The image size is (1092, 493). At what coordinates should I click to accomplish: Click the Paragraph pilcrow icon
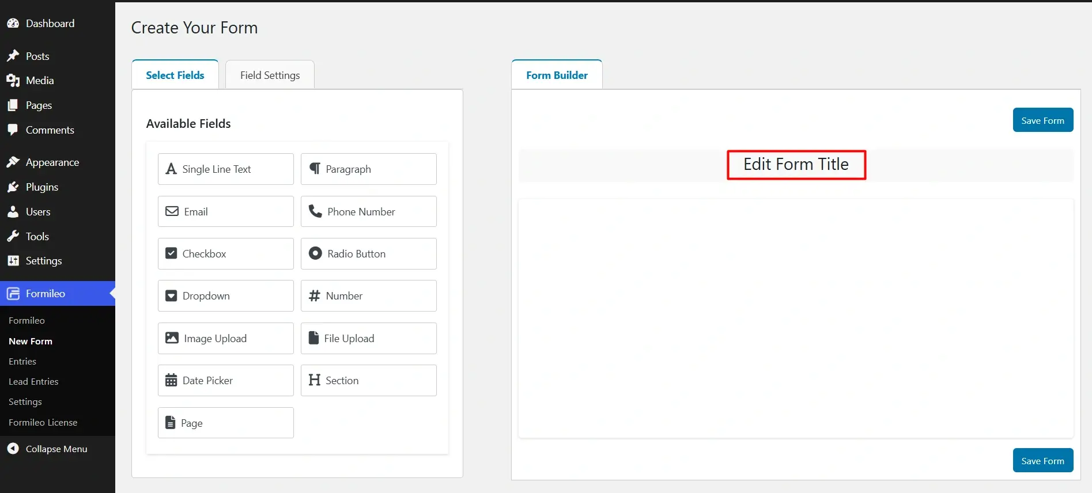315,169
